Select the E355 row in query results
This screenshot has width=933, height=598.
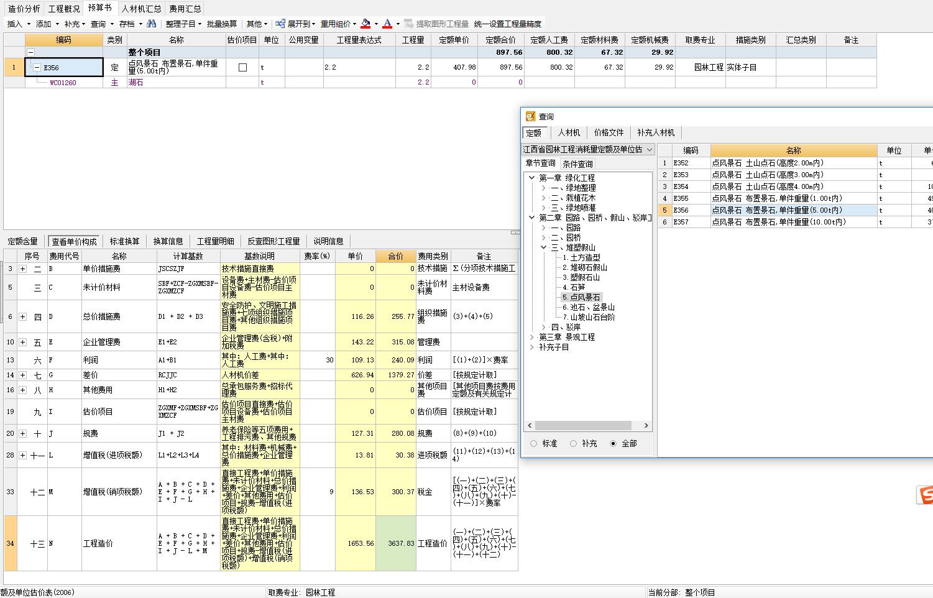click(796, 198)
